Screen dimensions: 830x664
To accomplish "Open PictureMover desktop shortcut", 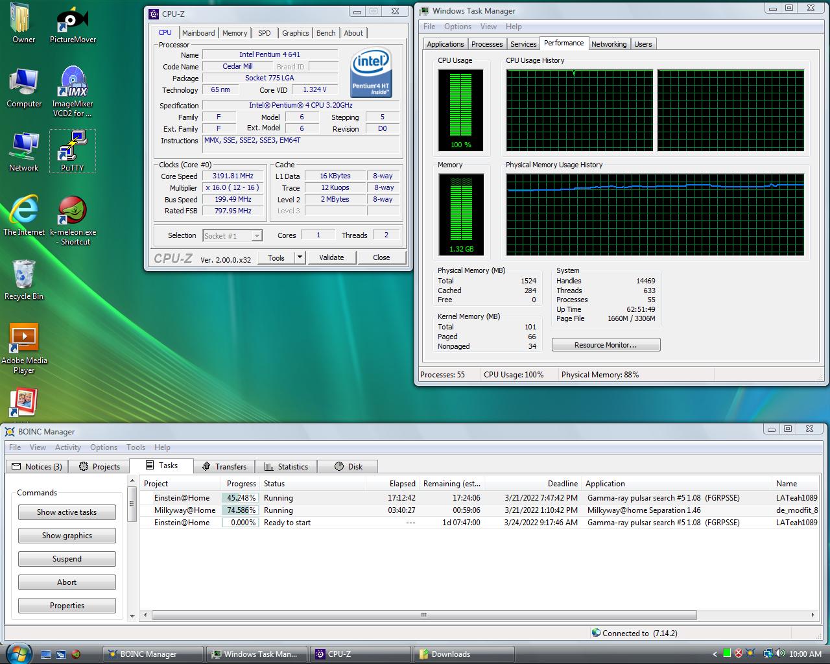I will point(73,23).
